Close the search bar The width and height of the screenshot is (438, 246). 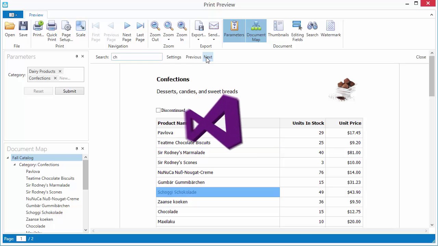pyautogui.click(x=421, y=57)
